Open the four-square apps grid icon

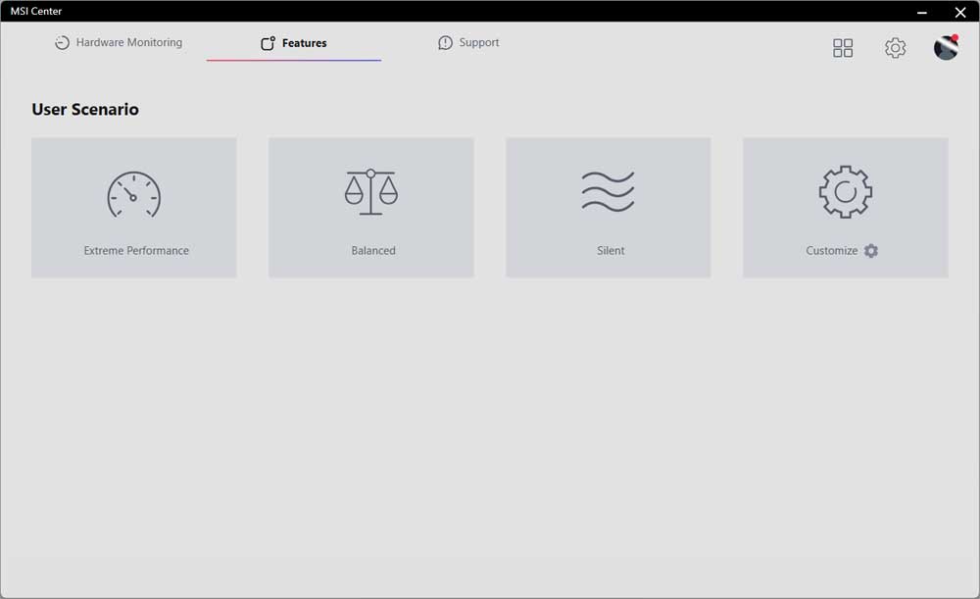pyautogui.click(x=843, y=48)
